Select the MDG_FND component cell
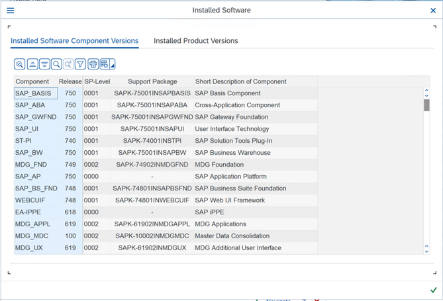This screenshot has width=443, height=301. pos(36,164)
